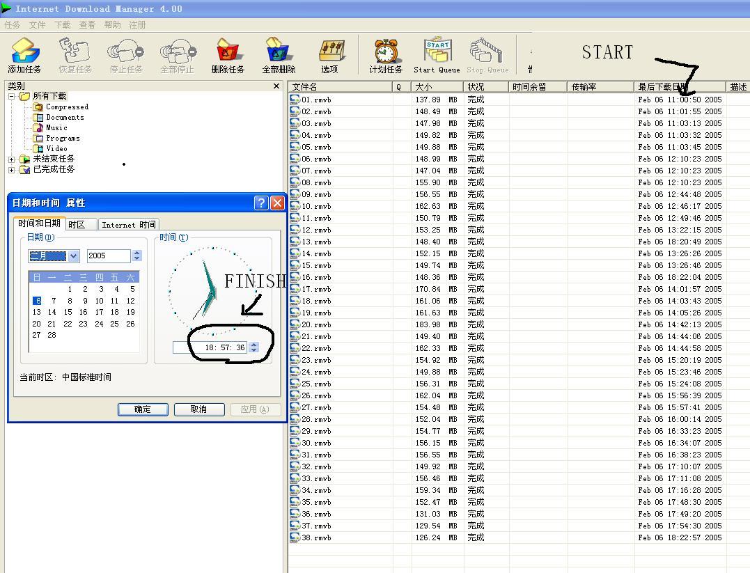Open the 文件 menu
Image resolution: width=750 pixels, height=573 pixels.
point(37,25)
